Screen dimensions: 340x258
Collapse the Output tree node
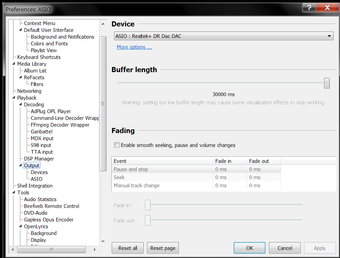[21, 166]
